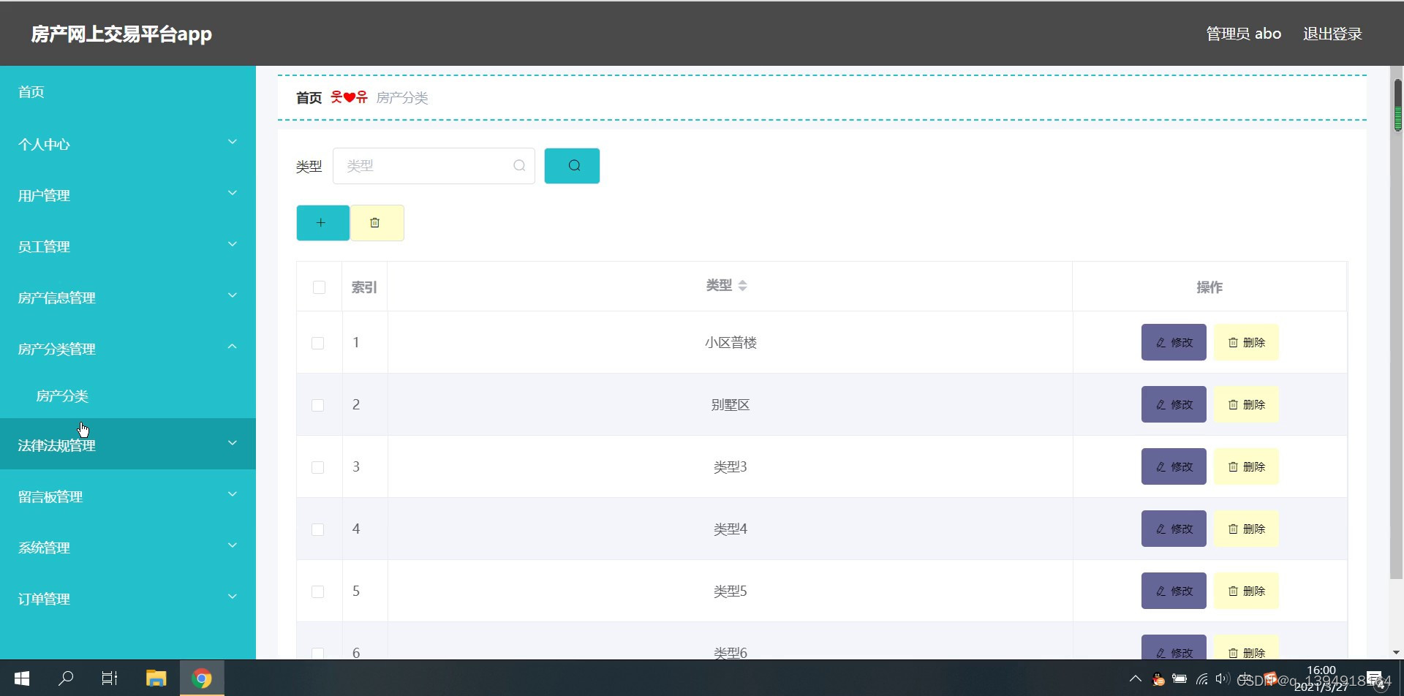Click the 操作 column header
This screenshot has height=696, width=1404.
1209,287
